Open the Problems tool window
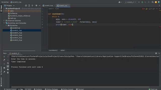The height and width of the screenshot is (90, 161). tap(38, 89)
